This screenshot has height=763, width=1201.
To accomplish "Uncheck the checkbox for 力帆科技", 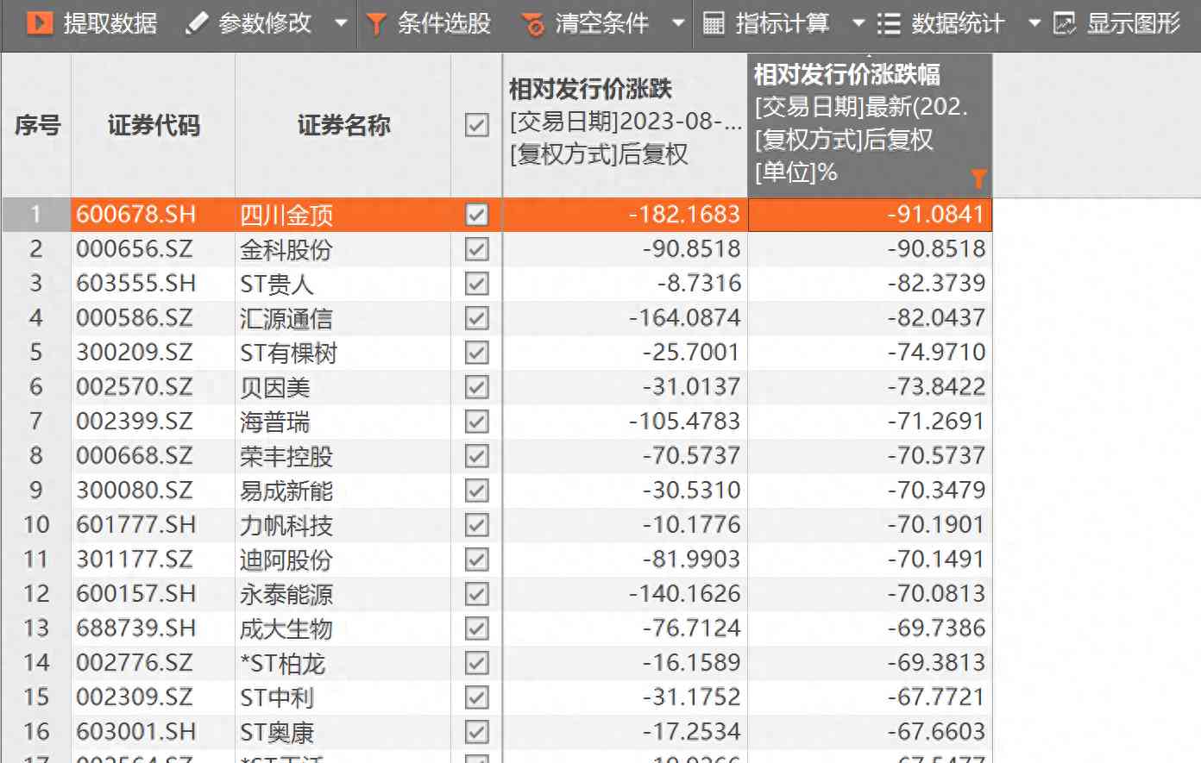I will tap(477, 525).
